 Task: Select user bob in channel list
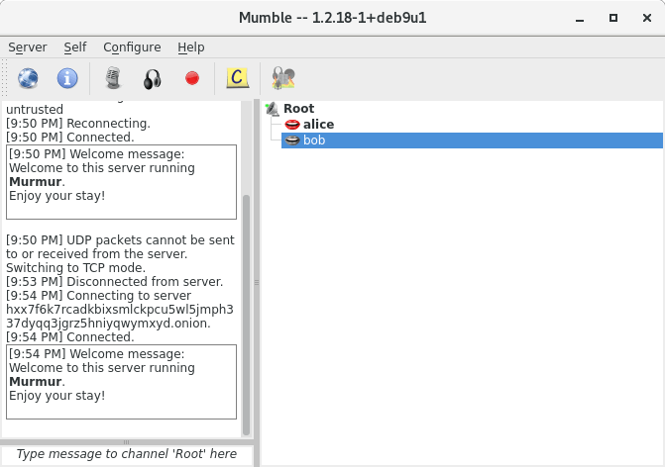click(x=314, y=140)
